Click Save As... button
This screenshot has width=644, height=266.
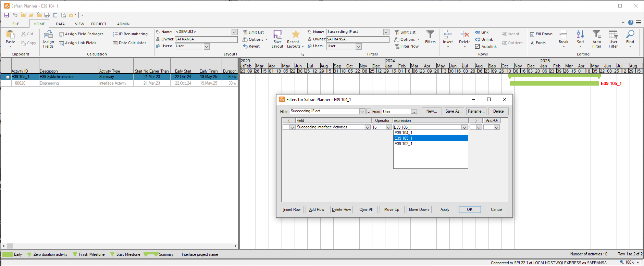454,111
